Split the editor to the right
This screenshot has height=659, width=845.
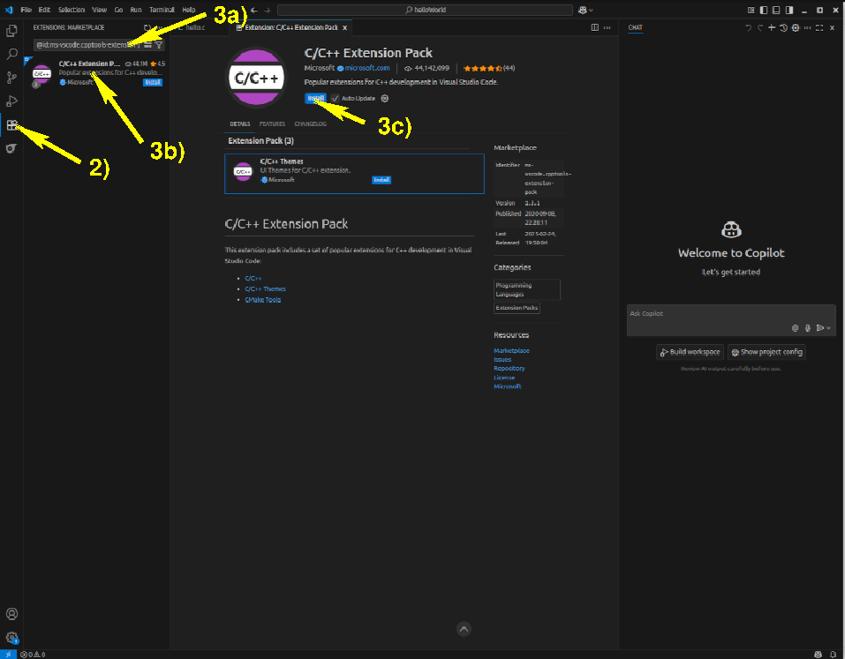tap(595, 27)
